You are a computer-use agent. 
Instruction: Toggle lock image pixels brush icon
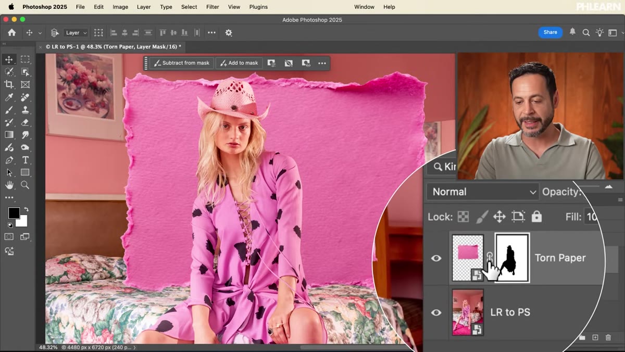pos(482,217)
